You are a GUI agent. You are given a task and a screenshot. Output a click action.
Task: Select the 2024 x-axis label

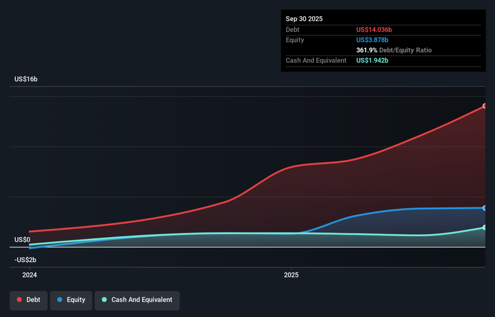[x=29, y=275]
